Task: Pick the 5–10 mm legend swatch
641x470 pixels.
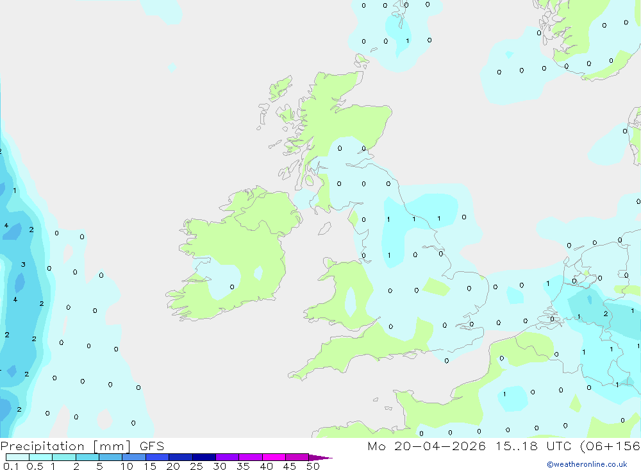Action: click(110, 457)
